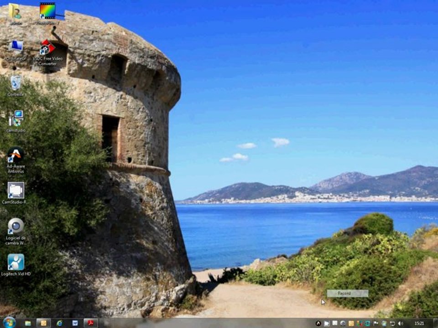Image resolution: width=438 pixels, height=328 pixels.
Task: Open the CamStudio-Recorder shortcut
Action: [x=16, y=193]
